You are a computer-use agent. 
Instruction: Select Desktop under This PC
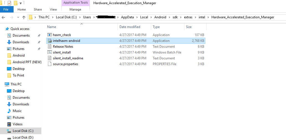19,91
